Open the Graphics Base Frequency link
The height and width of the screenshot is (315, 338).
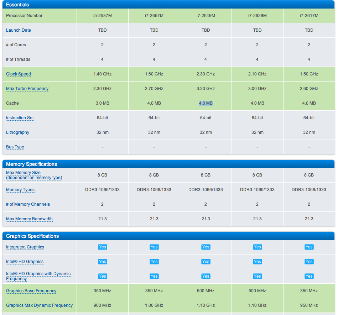click(31, 291)
